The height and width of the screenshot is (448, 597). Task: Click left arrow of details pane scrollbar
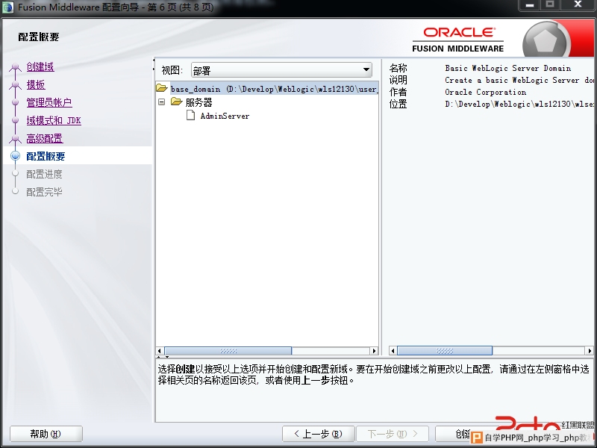pos(393,350)
